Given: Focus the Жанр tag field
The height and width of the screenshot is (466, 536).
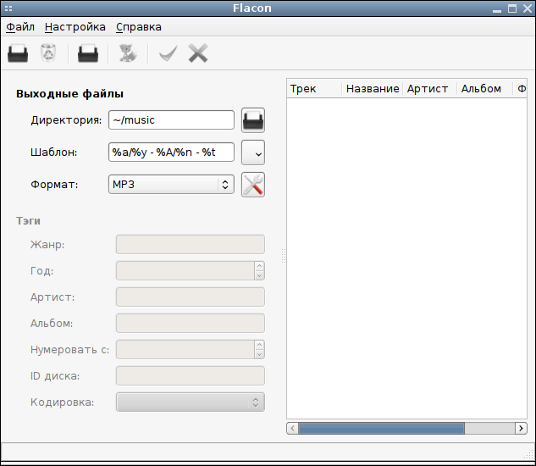Looking at the screenshot, I should click(x=190, y=244).
